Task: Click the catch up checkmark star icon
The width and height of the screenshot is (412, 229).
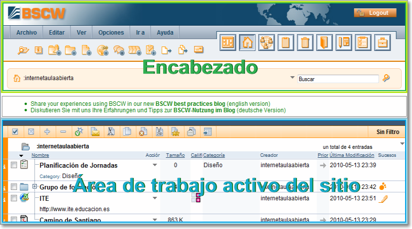Action: click(x=79, y=132)
